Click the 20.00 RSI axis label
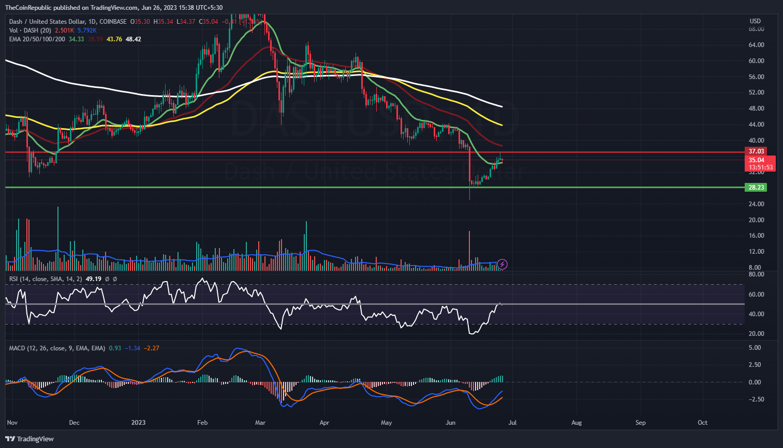Screen dimensions: 783x448 click(x=756, y=334)
